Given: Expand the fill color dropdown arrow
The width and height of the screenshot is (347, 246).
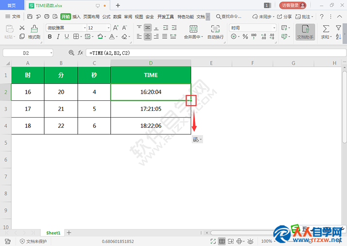Looking at the screenshot, I should (105, 37).
